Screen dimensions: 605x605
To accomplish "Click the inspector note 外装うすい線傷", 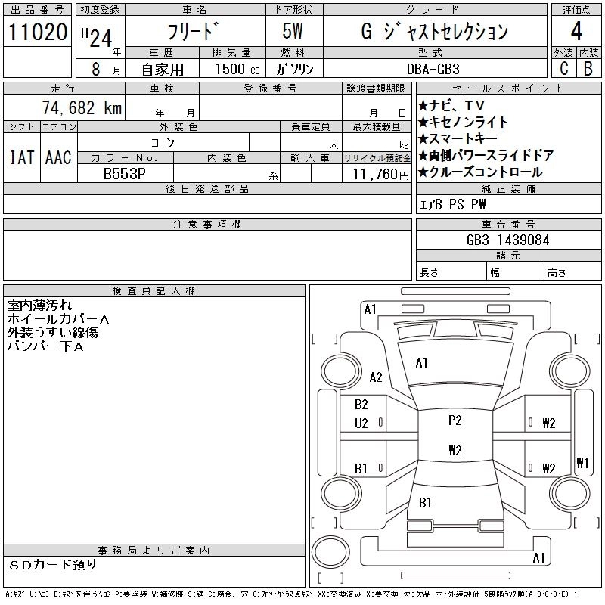I will (52, 333).
